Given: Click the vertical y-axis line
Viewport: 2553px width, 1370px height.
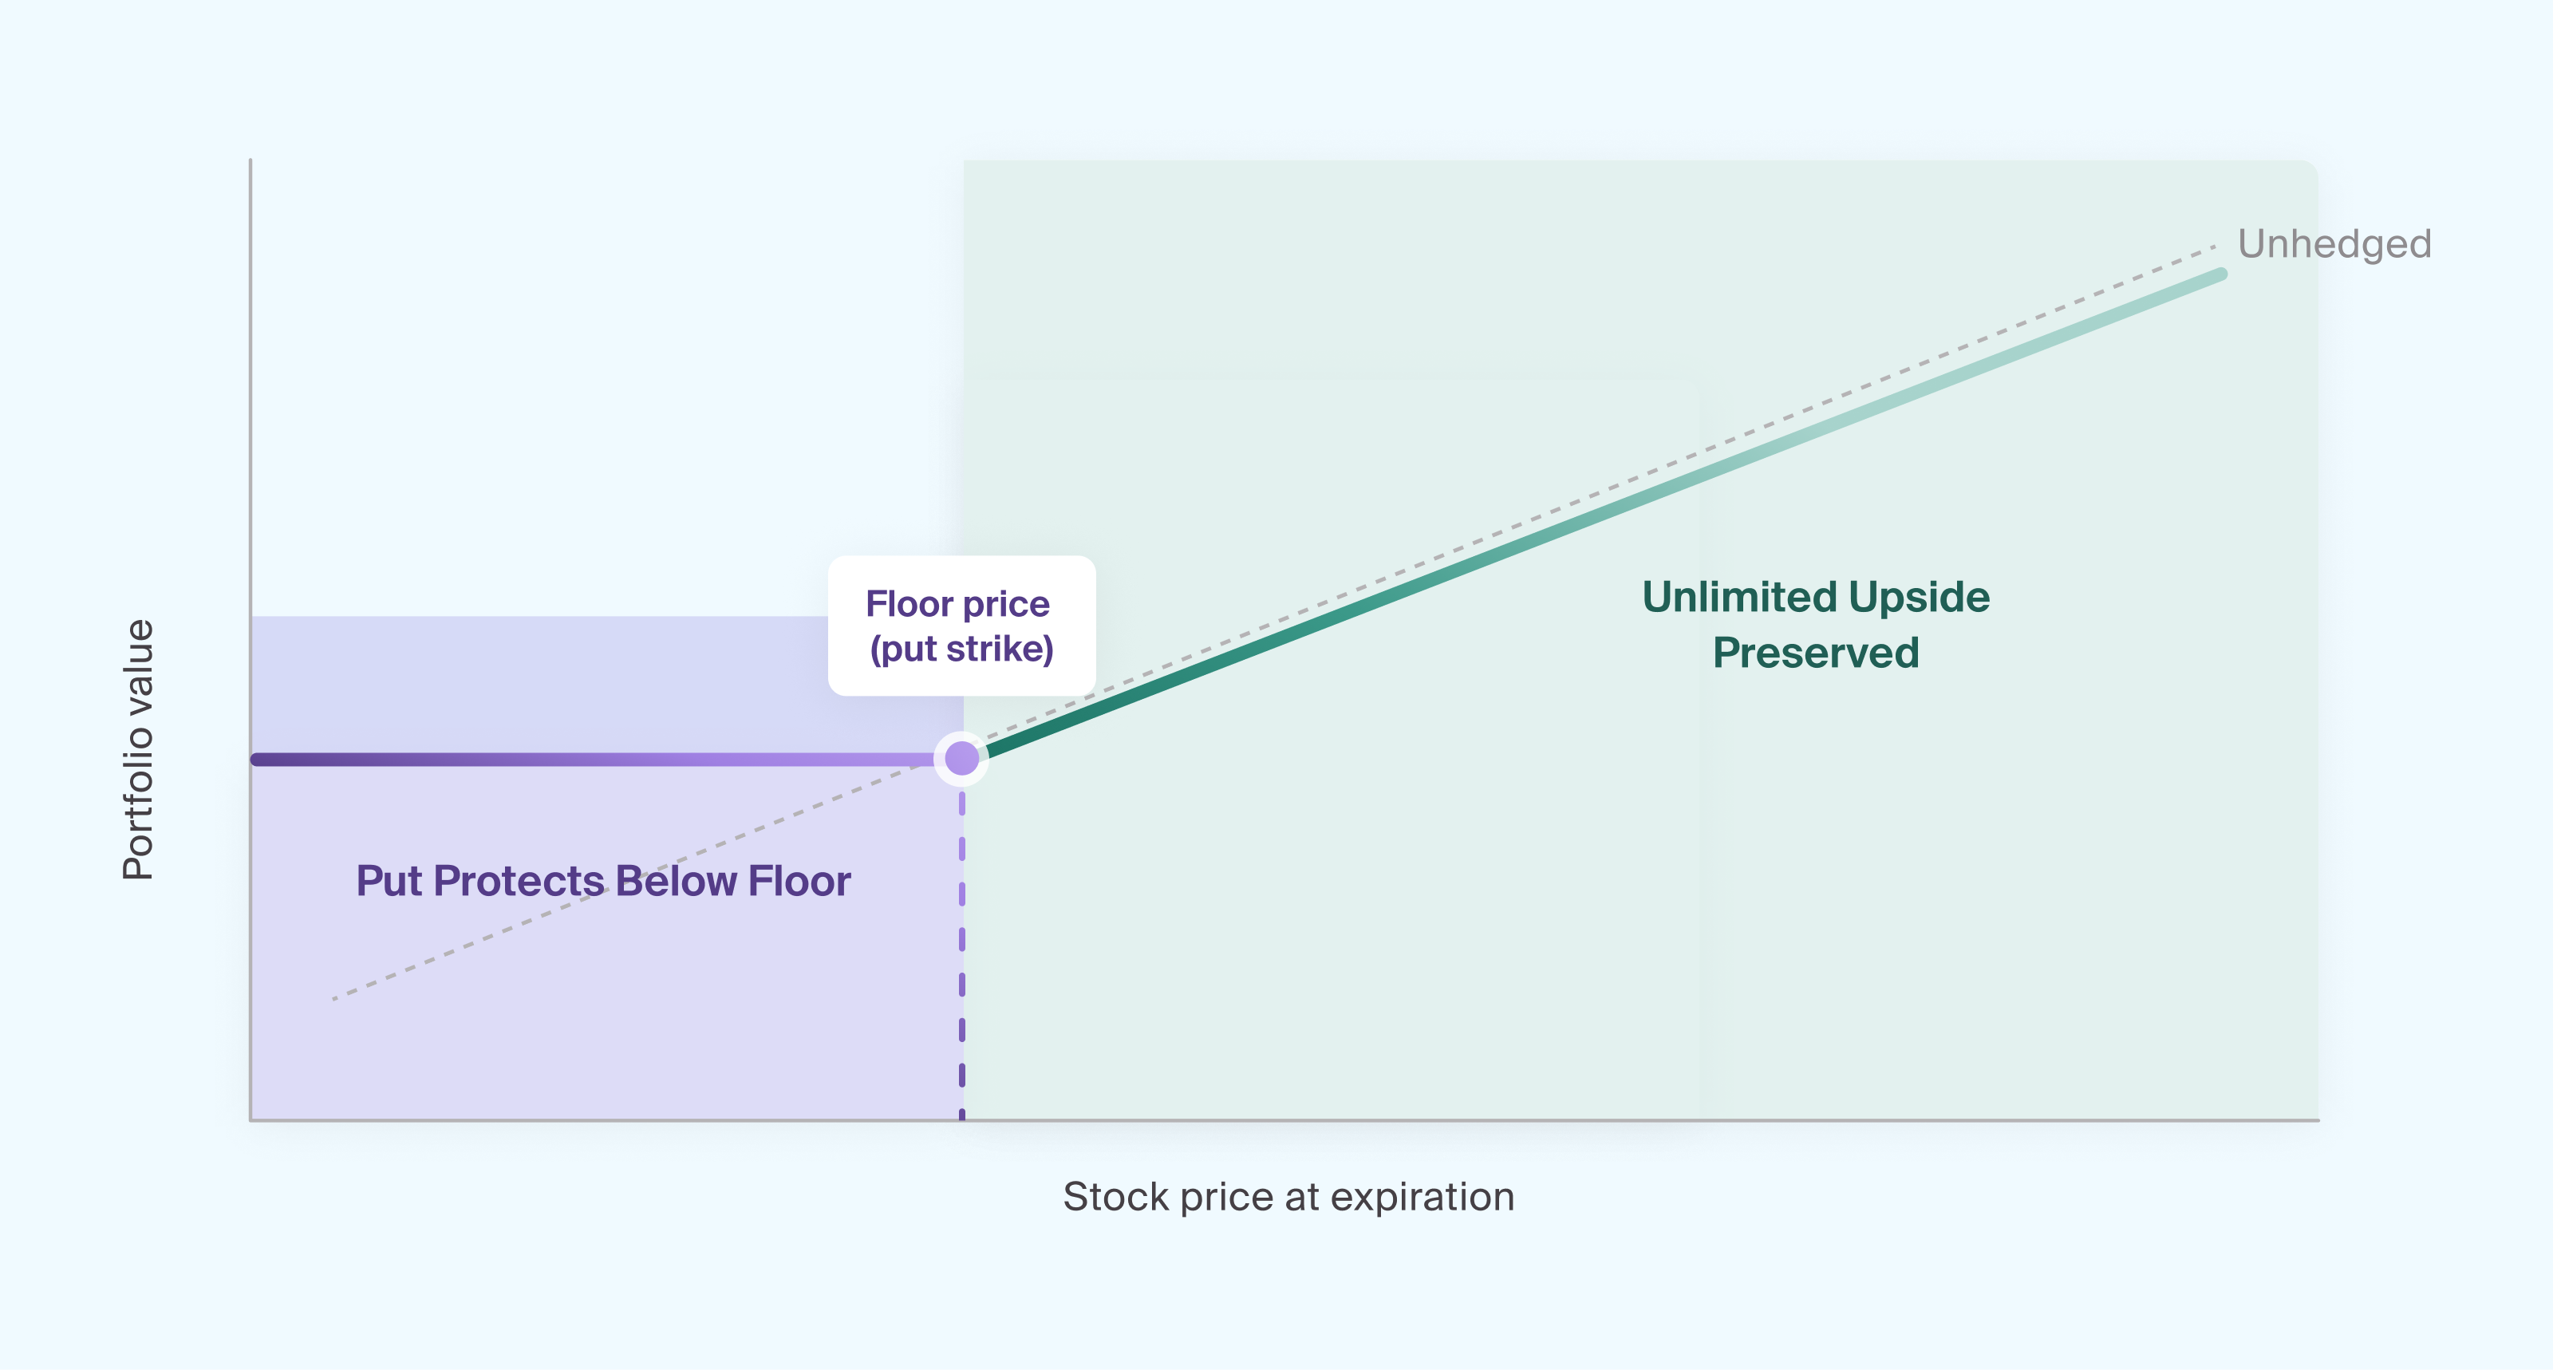Looking at the screenshot, I should [x=250, y=639].
